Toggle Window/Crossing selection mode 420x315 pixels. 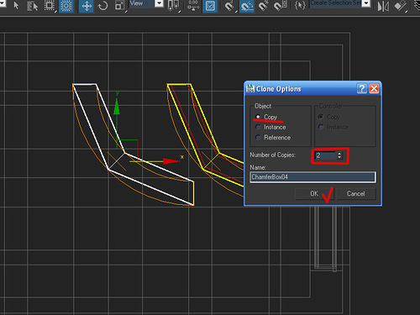[x=66, y=6]
